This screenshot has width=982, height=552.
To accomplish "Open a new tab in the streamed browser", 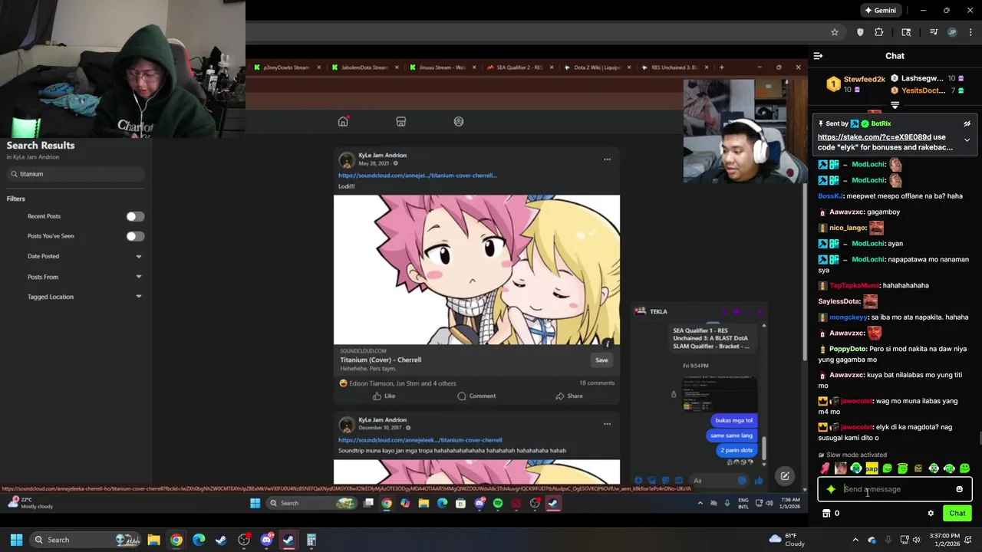I will [721, 67].
